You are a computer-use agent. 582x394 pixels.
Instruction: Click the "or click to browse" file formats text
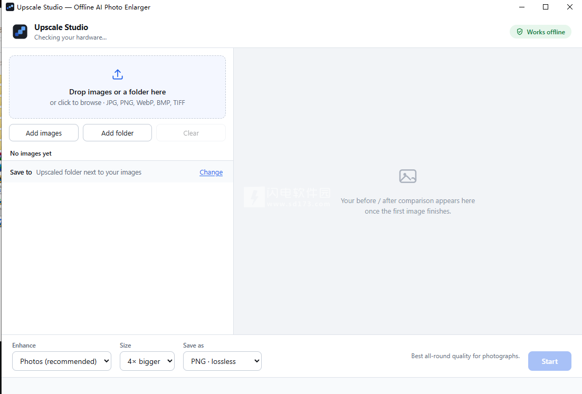point(117,103)
